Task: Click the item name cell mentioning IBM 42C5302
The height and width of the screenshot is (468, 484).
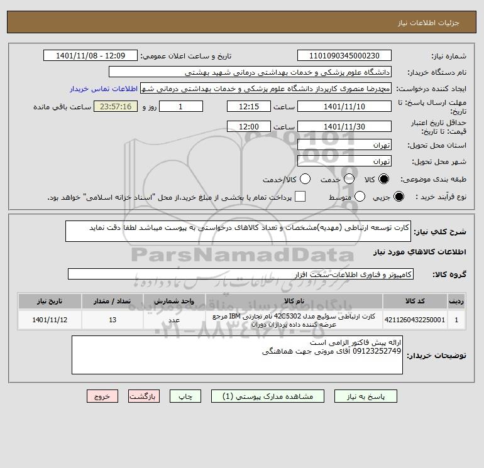Action: tap(294, 320)
